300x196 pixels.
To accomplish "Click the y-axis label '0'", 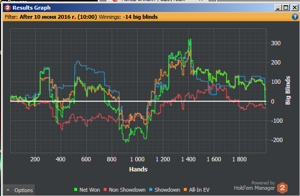I will coord(273,101).
